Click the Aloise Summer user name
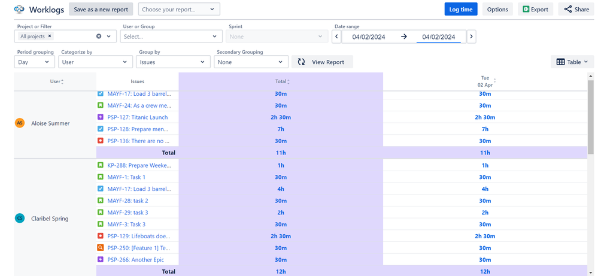This screenshot has height=276, width=598. [50, 123]
